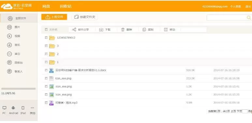The width and height of the screenshot is (252, 123).
Task: Open the 123456789012 folder icon
Action: tap(52, 38)
